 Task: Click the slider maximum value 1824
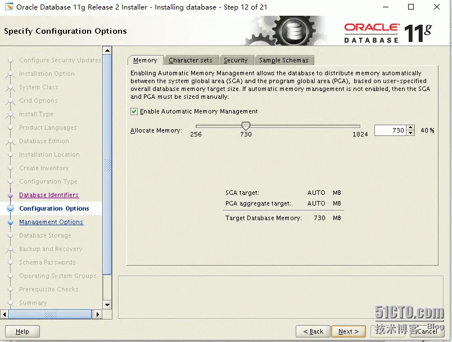(x=360, y=134)
